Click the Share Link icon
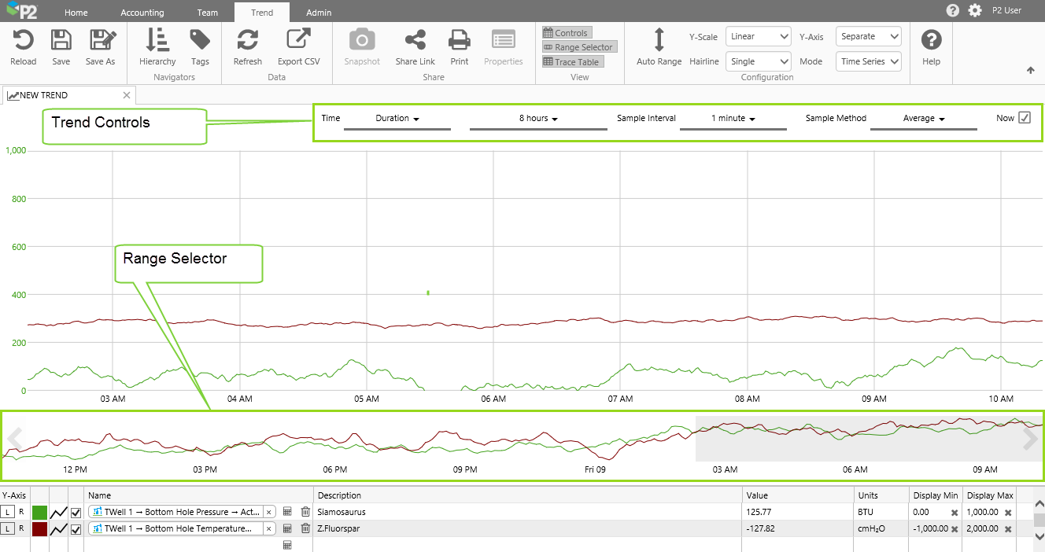The image size is (1045, 552). [x=415, y=40]
